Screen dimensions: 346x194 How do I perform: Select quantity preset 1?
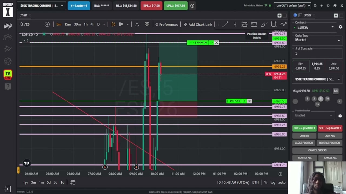[x=307, y=99]
